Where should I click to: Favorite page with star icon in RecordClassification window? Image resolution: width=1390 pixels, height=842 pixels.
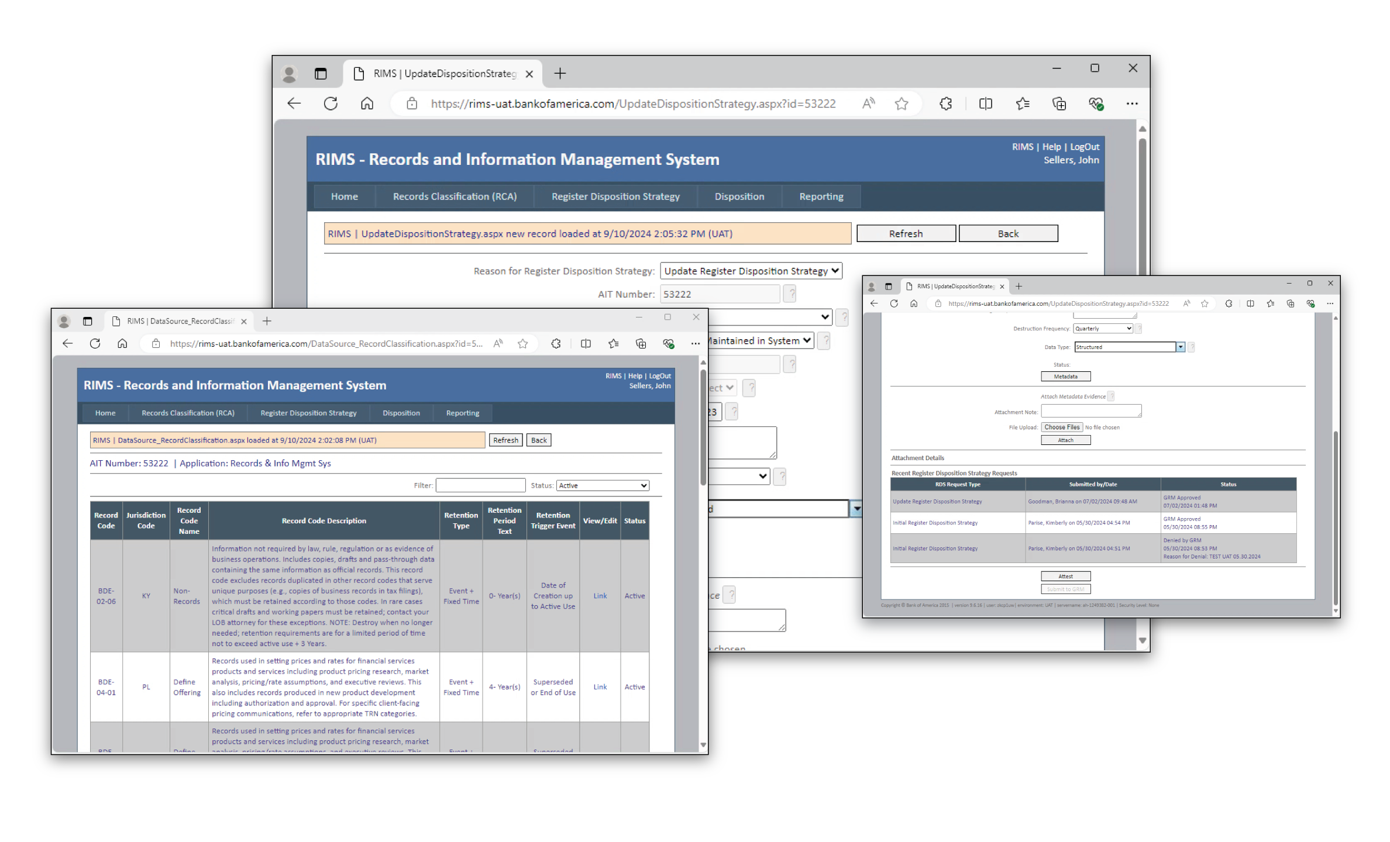[x=523, y=344]
